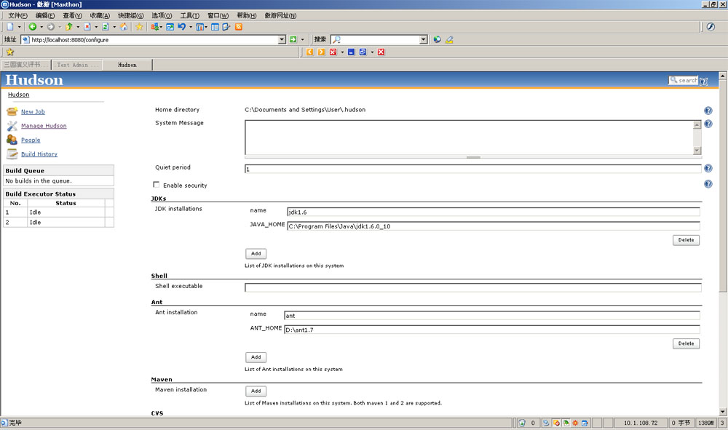
Task: Open the Hudson breadcrumb link
Action: click(x=18, y=95)
